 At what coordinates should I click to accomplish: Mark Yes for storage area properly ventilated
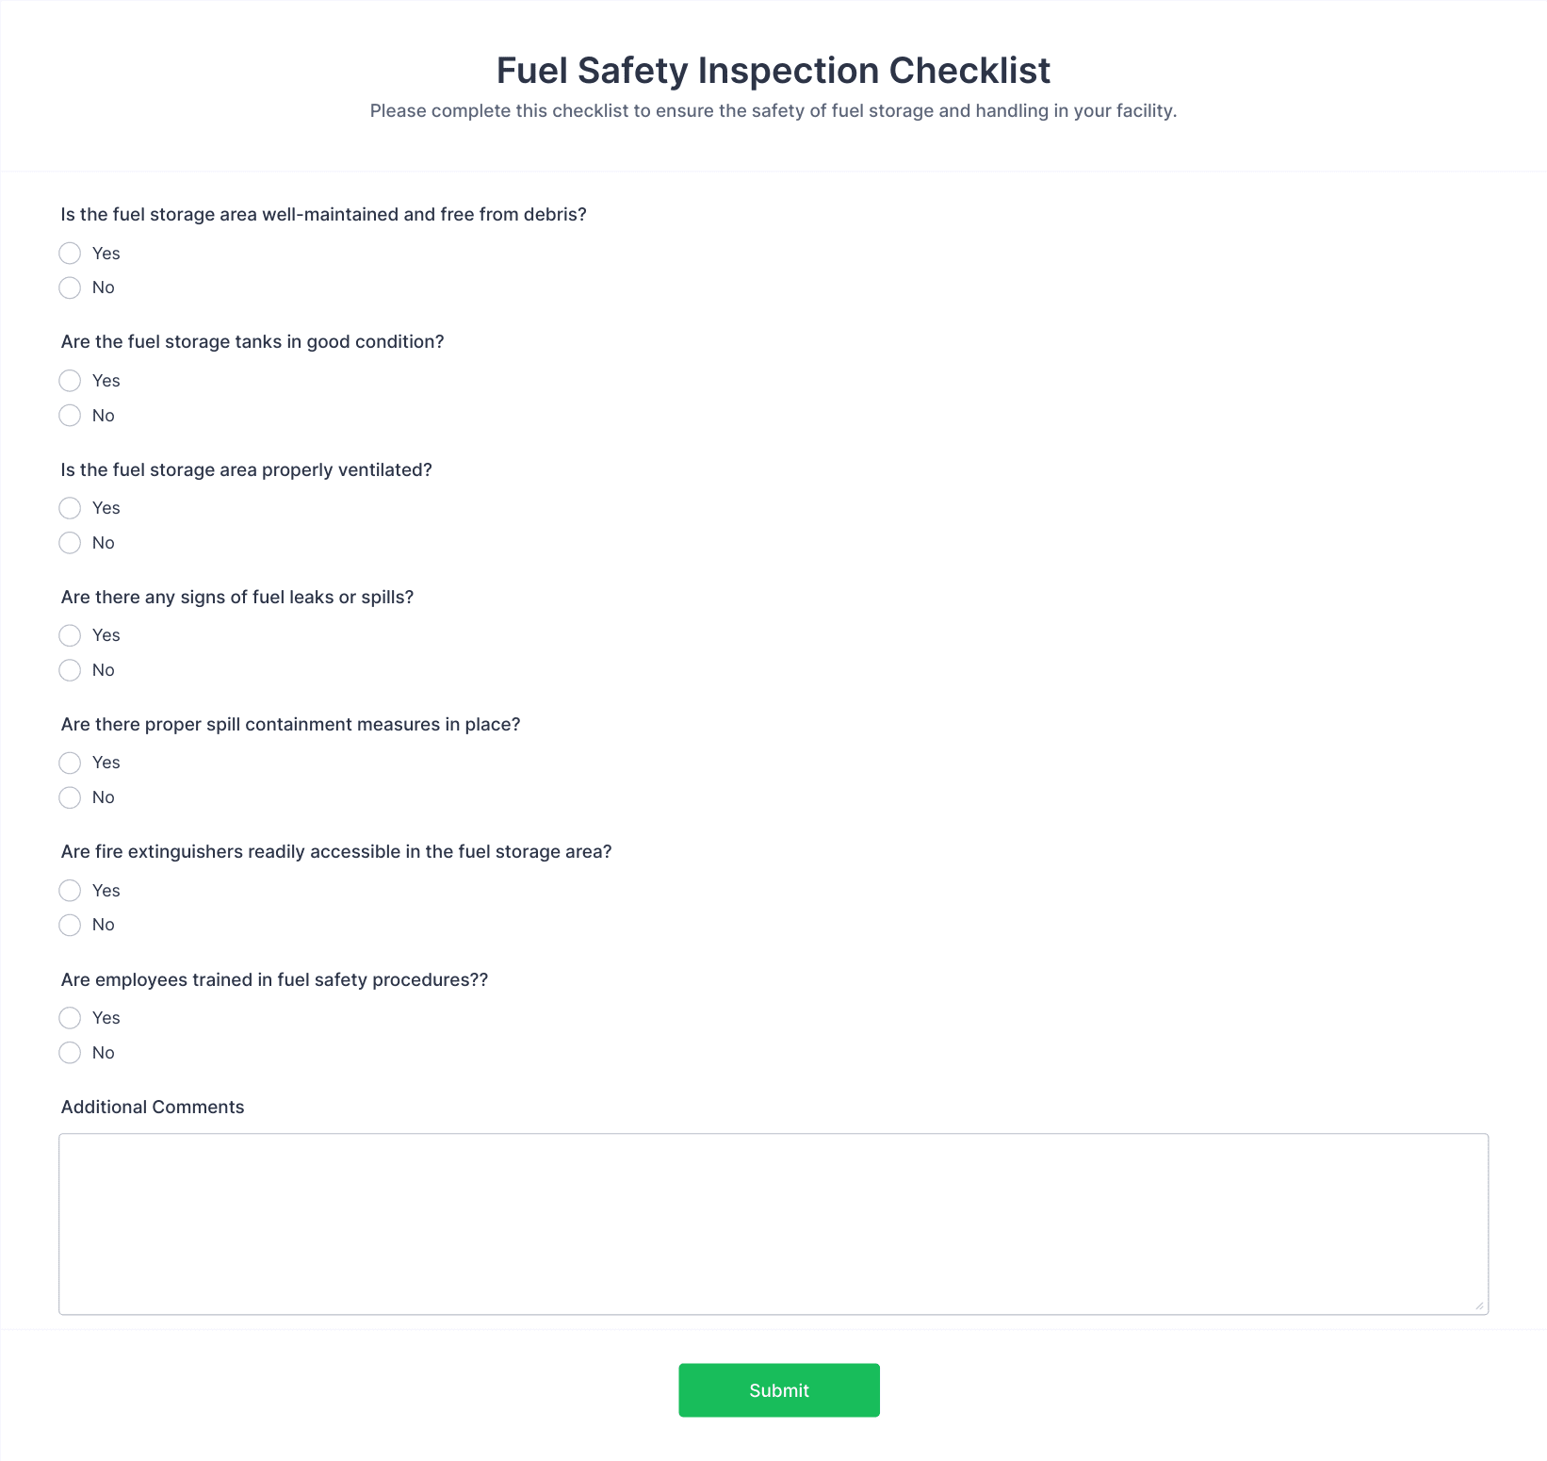[70, 508]
